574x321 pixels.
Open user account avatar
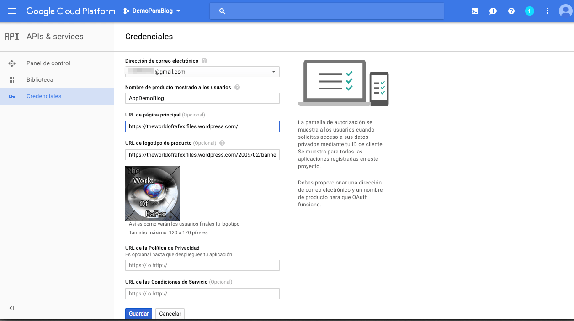click(x=565, y=11)
